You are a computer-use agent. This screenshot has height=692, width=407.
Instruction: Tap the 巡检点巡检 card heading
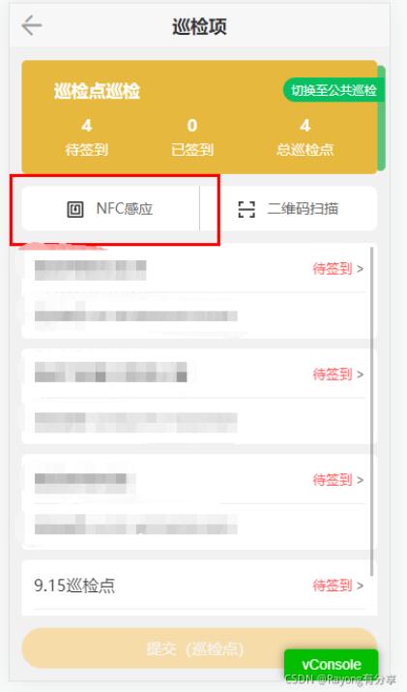click(x=97, y=91)
